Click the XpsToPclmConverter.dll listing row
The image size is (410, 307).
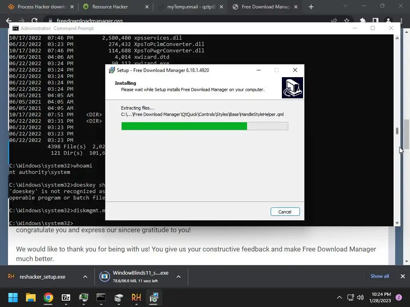pos(107,44)
